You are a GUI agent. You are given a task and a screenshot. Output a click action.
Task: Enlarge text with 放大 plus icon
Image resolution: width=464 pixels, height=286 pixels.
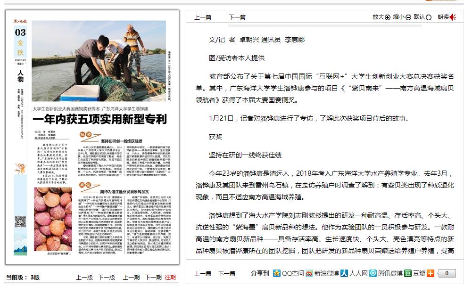[x=388, y=17]
